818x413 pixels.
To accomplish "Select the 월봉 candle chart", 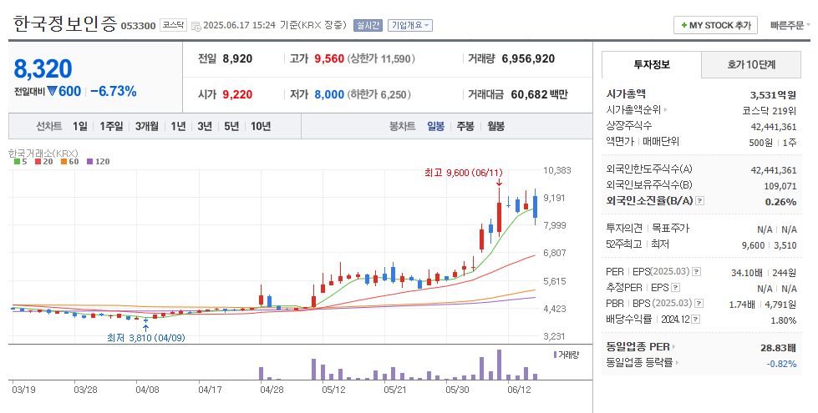I will 495,126.
